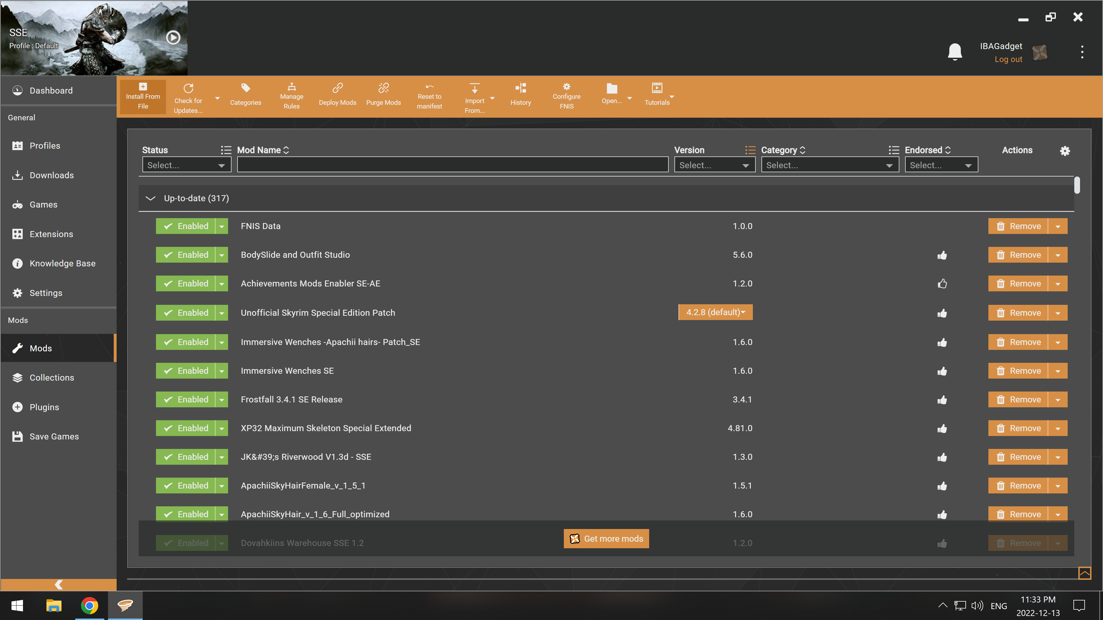1103x620 pixels.
Task: Open the Status filter dropdown
Action: pyautogui.click(x=186, y=165)
